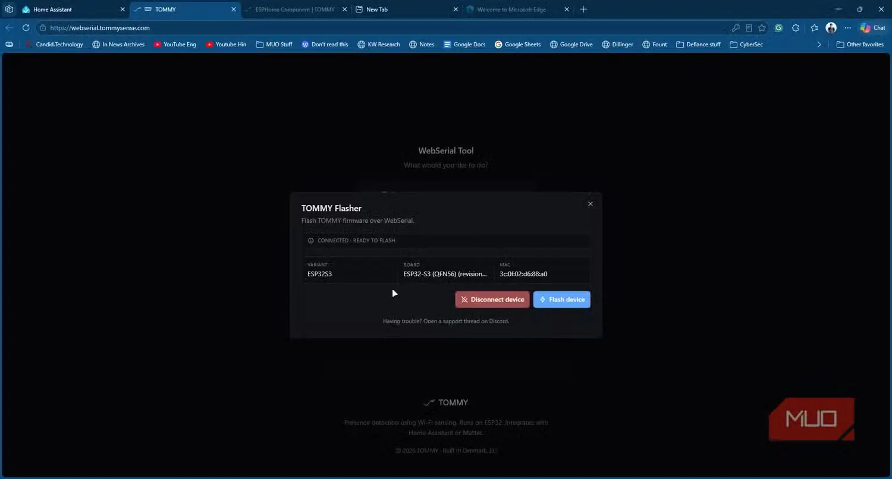Open the Don't read this bookmark

[x=325, y=45]
